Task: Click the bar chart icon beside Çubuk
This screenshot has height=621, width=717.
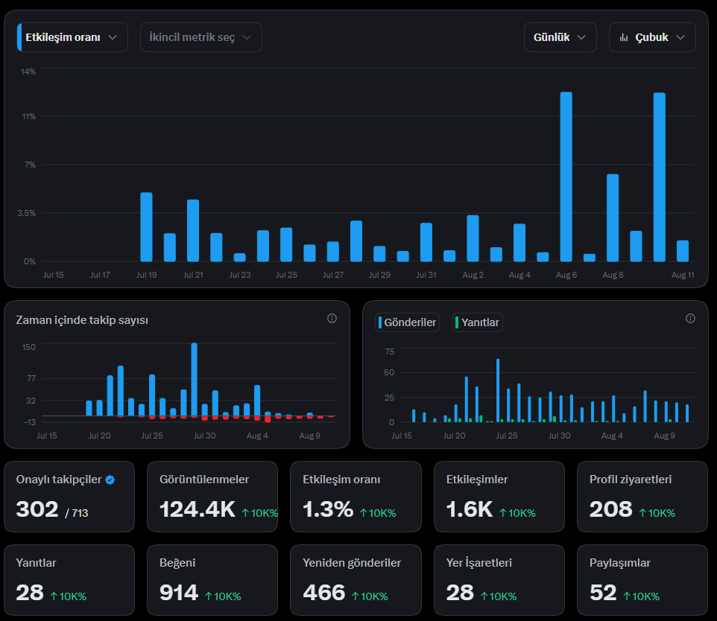Action: pos(624,37)
